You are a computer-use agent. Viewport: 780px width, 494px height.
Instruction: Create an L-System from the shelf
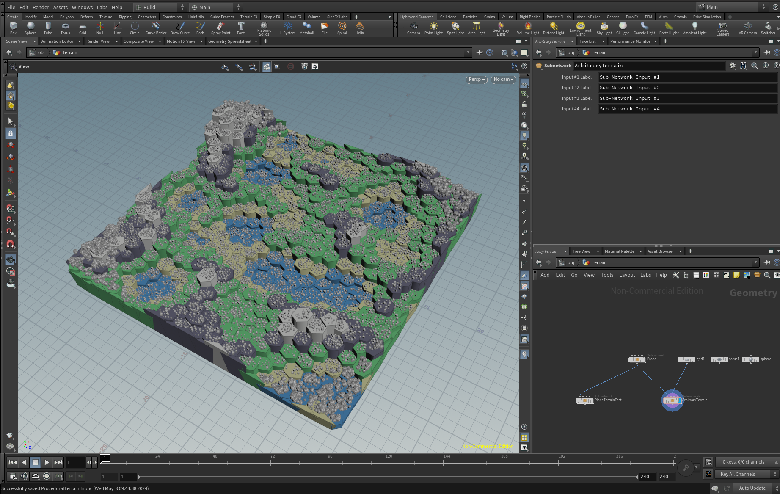(288, 28)
